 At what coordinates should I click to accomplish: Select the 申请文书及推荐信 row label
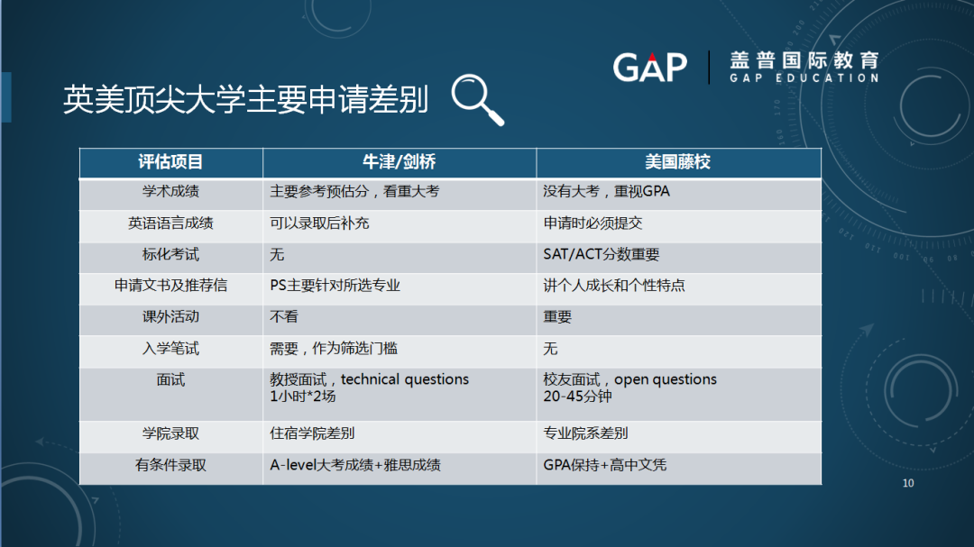[170, 286]
